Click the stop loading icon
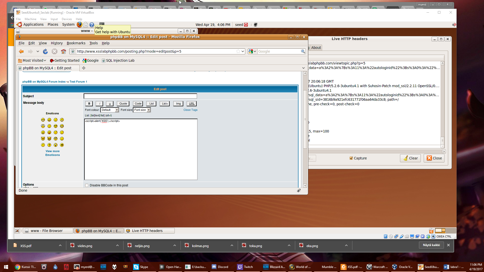Screen dimensions: 484x272 (x=54, y=51)
